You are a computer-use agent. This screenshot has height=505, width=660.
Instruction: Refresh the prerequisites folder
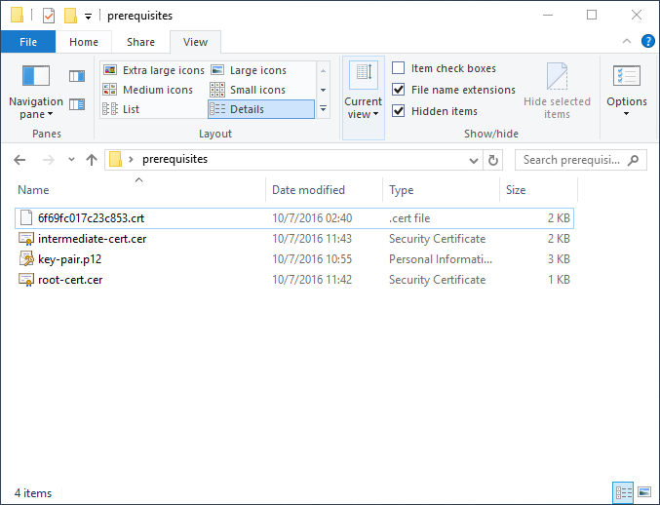493,160
